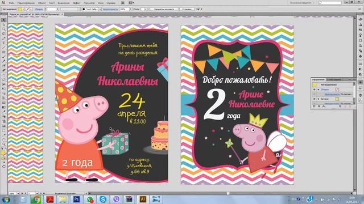
Task: Open Viber from taskbar
Action: tap(116, 199)
